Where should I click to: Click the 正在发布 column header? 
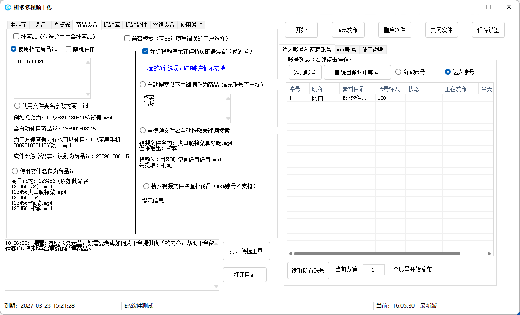click(x=460, y=89)
